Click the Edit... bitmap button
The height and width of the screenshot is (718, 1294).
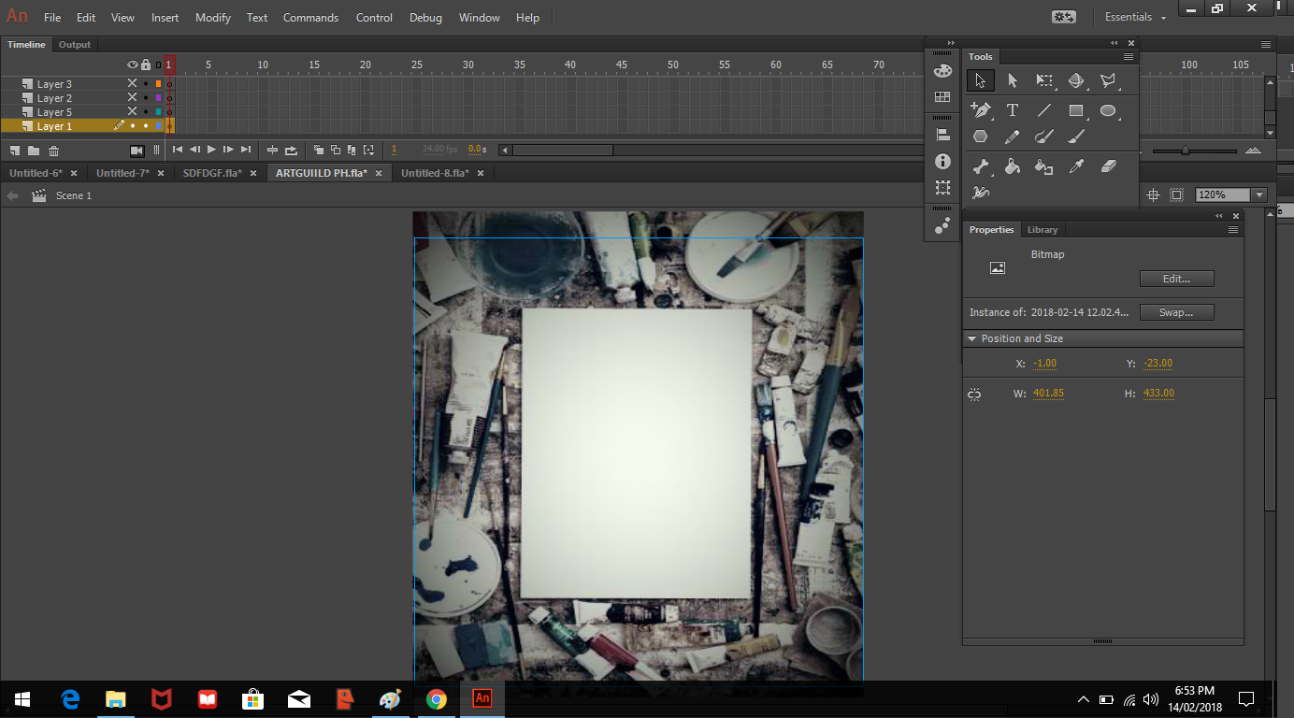click(1176, 279)
